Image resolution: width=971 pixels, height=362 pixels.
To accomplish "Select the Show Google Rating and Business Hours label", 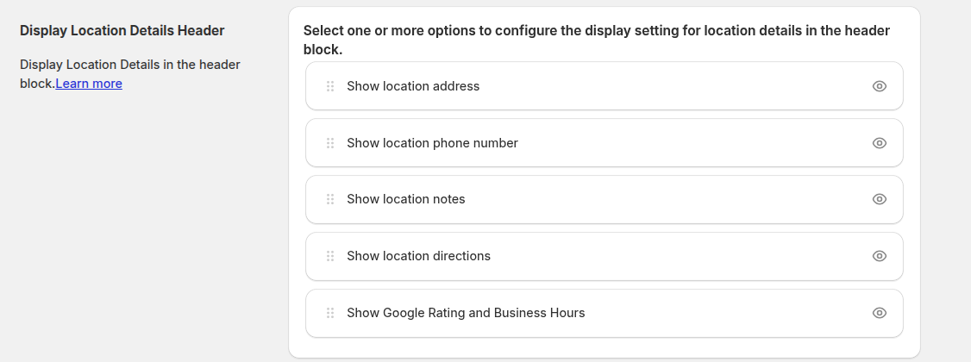I will pos(466,313).
